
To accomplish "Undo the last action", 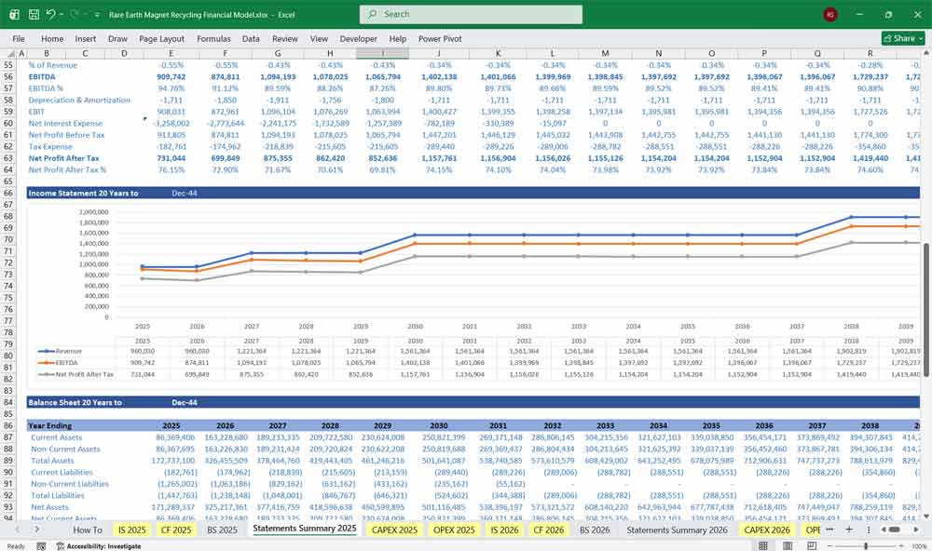I will coord(54,14).
